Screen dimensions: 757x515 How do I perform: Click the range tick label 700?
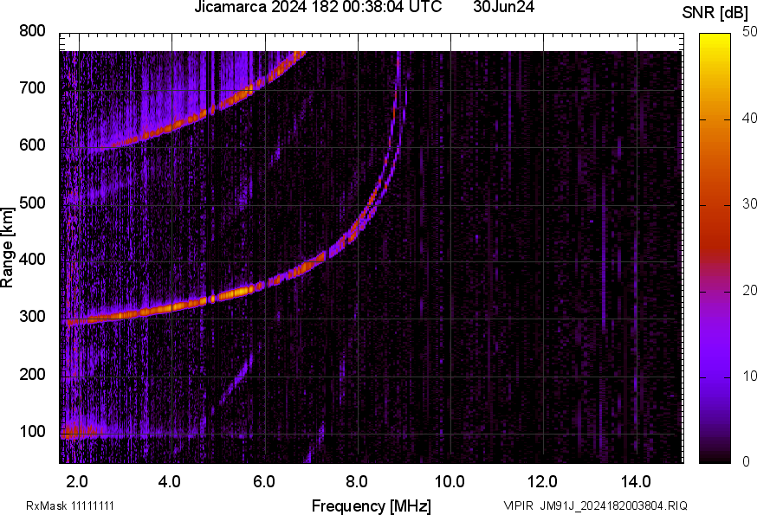pyautogui.click(x=32, y=87)
